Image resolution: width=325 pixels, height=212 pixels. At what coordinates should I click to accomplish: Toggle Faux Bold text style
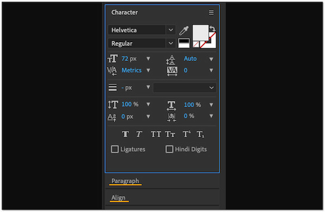coord(126,134)
